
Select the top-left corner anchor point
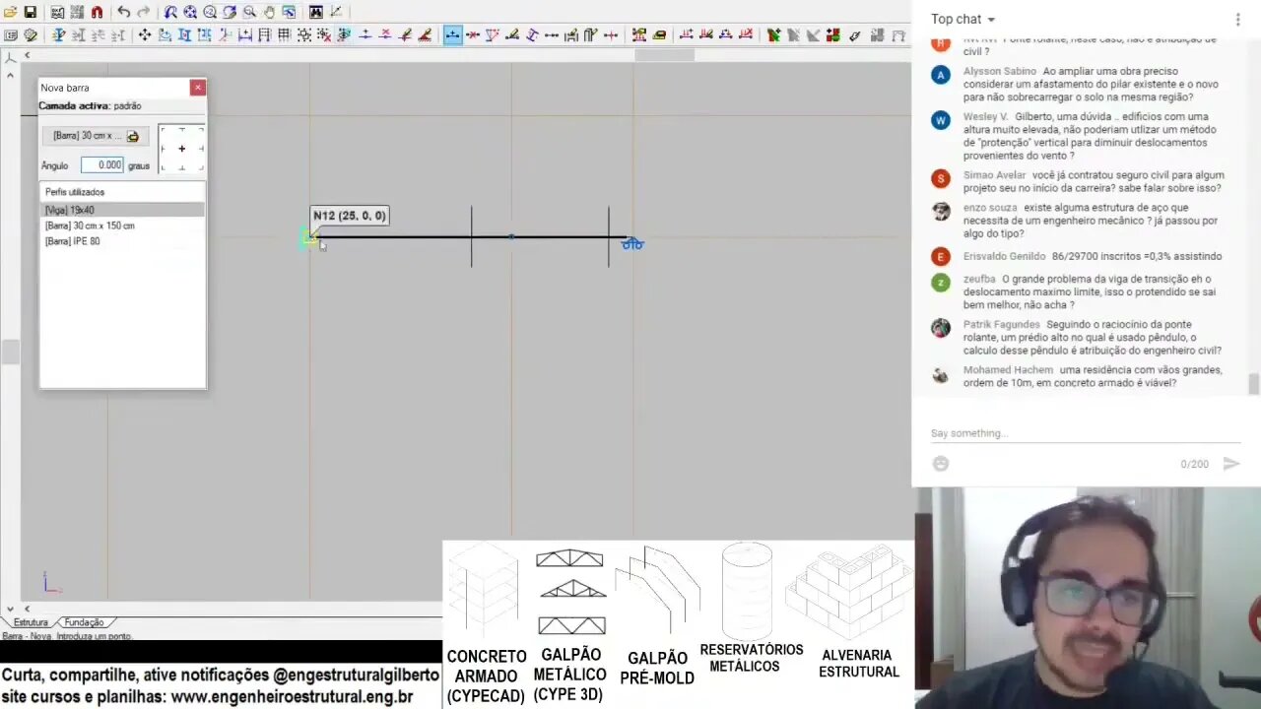tap(163, 129)
